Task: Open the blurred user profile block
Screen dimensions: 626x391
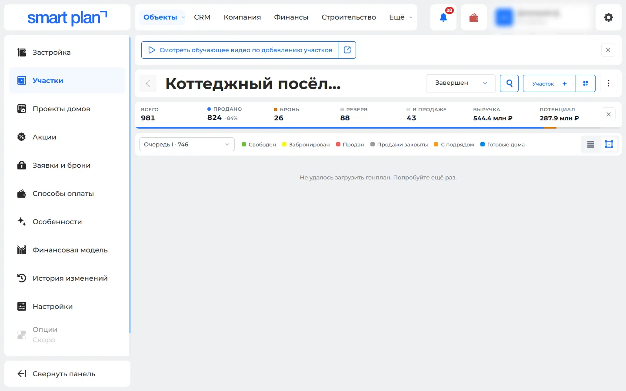Action: click(541, 17)
